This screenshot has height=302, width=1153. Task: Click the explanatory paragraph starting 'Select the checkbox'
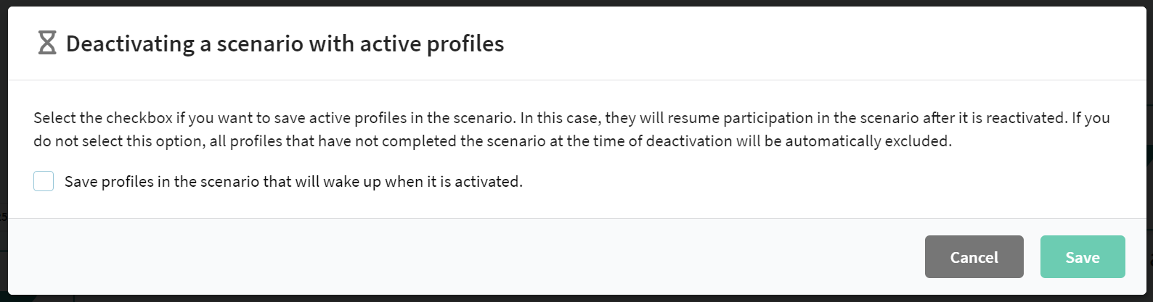pyautogui.click(x=571, y=130)
